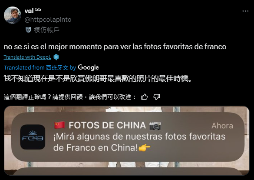The height and width of the screenshot is (180, 254).
Task: Click the thumbs up feedback icon
Action: click(144, 97)
